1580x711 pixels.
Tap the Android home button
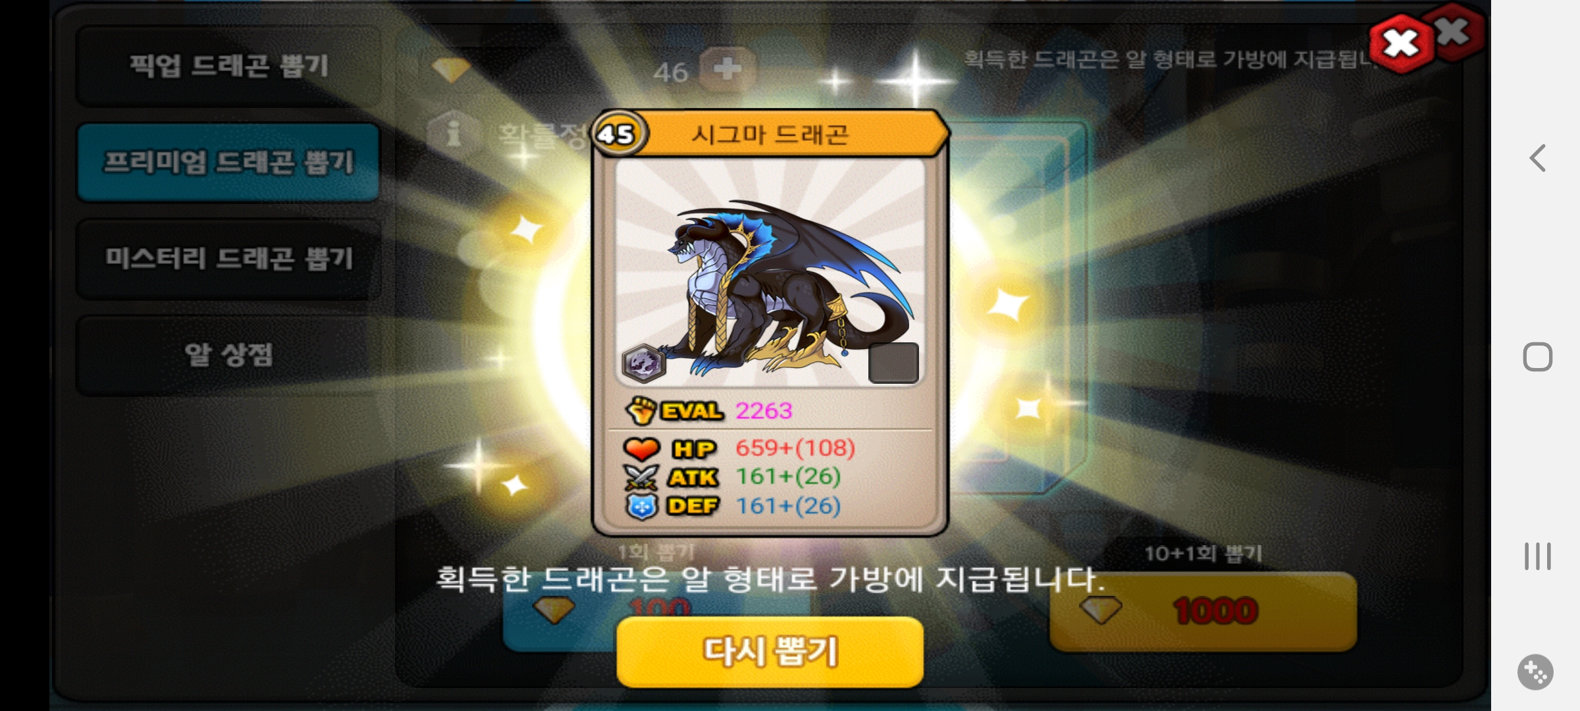tap(1538, 357)
